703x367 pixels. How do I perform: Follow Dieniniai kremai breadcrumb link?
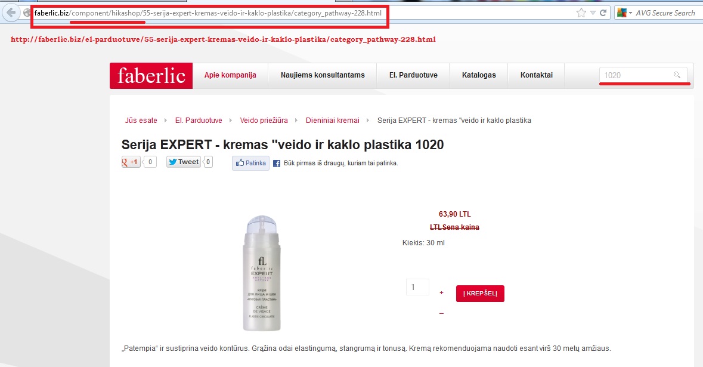pyautogui.click(x=333, y=120)
